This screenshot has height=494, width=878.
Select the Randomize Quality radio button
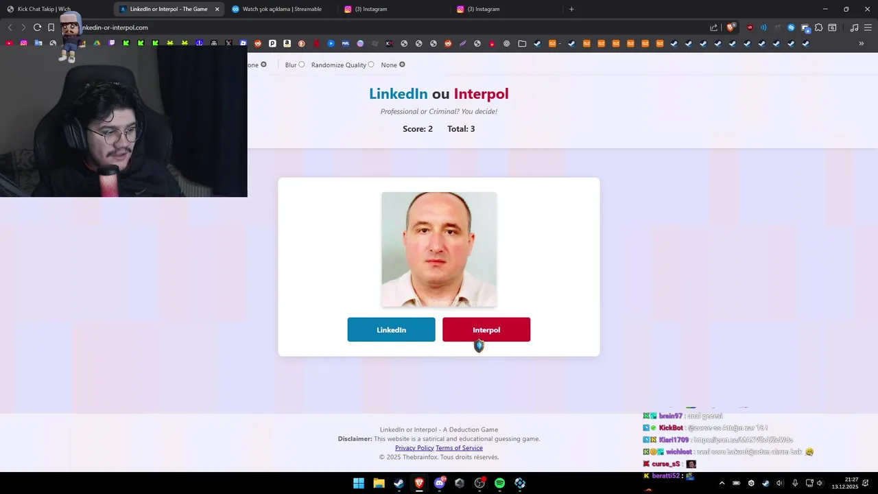[x=371, y=64]
